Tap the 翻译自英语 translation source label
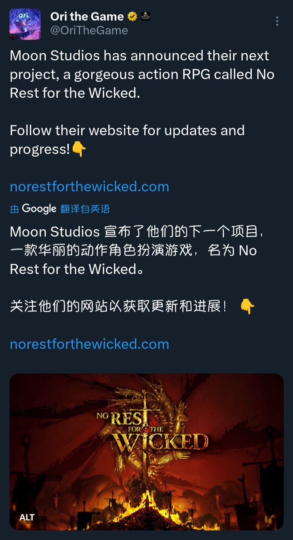The height and width of the screenshot is (540, 293). click(85, 209)
